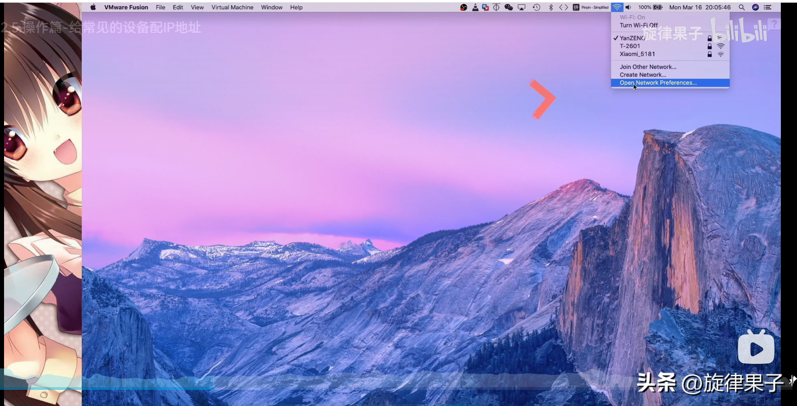Open the Notification Center list icon
797x406 pixels.
click(x=768, y=7)
